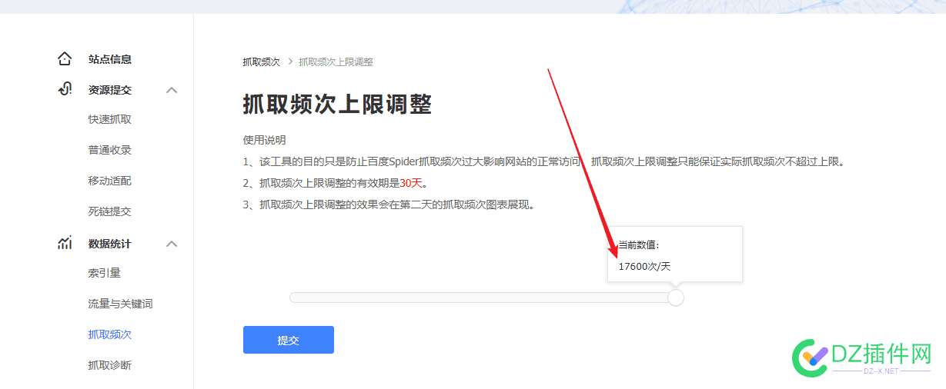Click 抓取频次上限调整 breadcrumb text

pos(336,62)
